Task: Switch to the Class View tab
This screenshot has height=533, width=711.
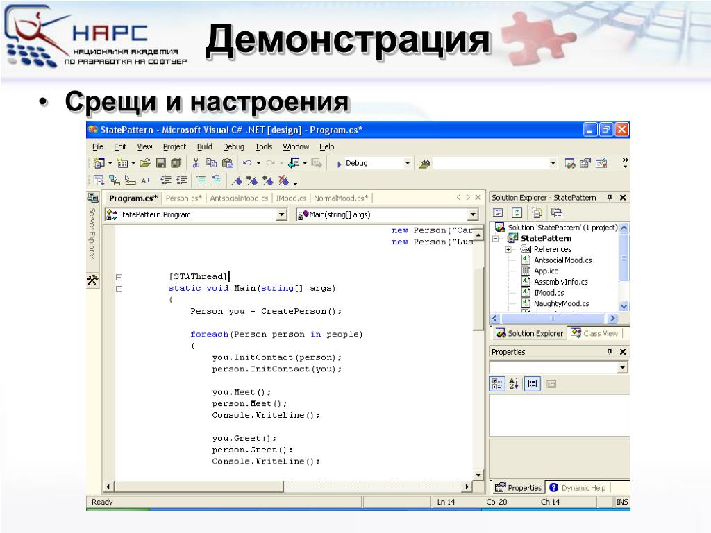Action: [595, 333]
